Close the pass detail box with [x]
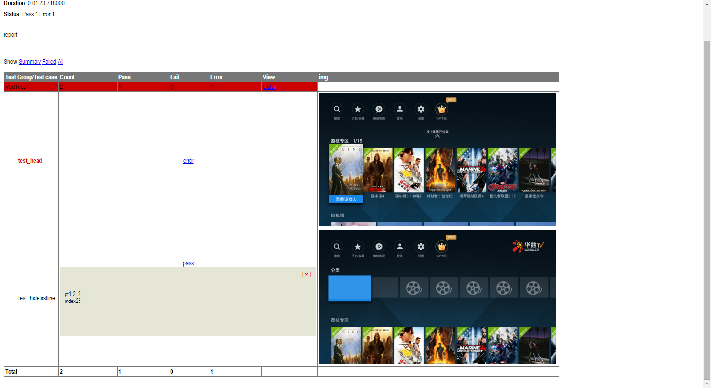The image size is (711, 388). coord(306,275)
